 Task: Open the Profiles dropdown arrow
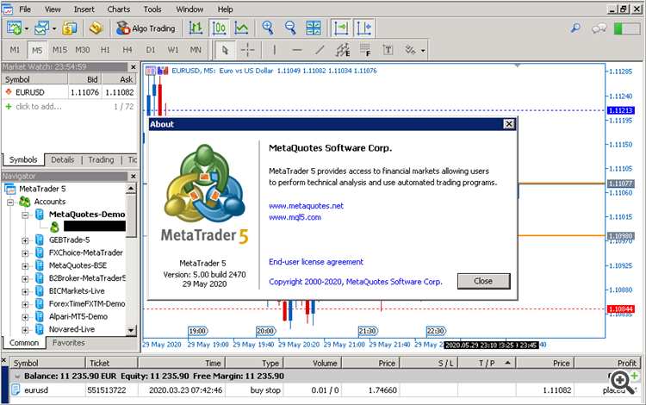tap(54, 28)
